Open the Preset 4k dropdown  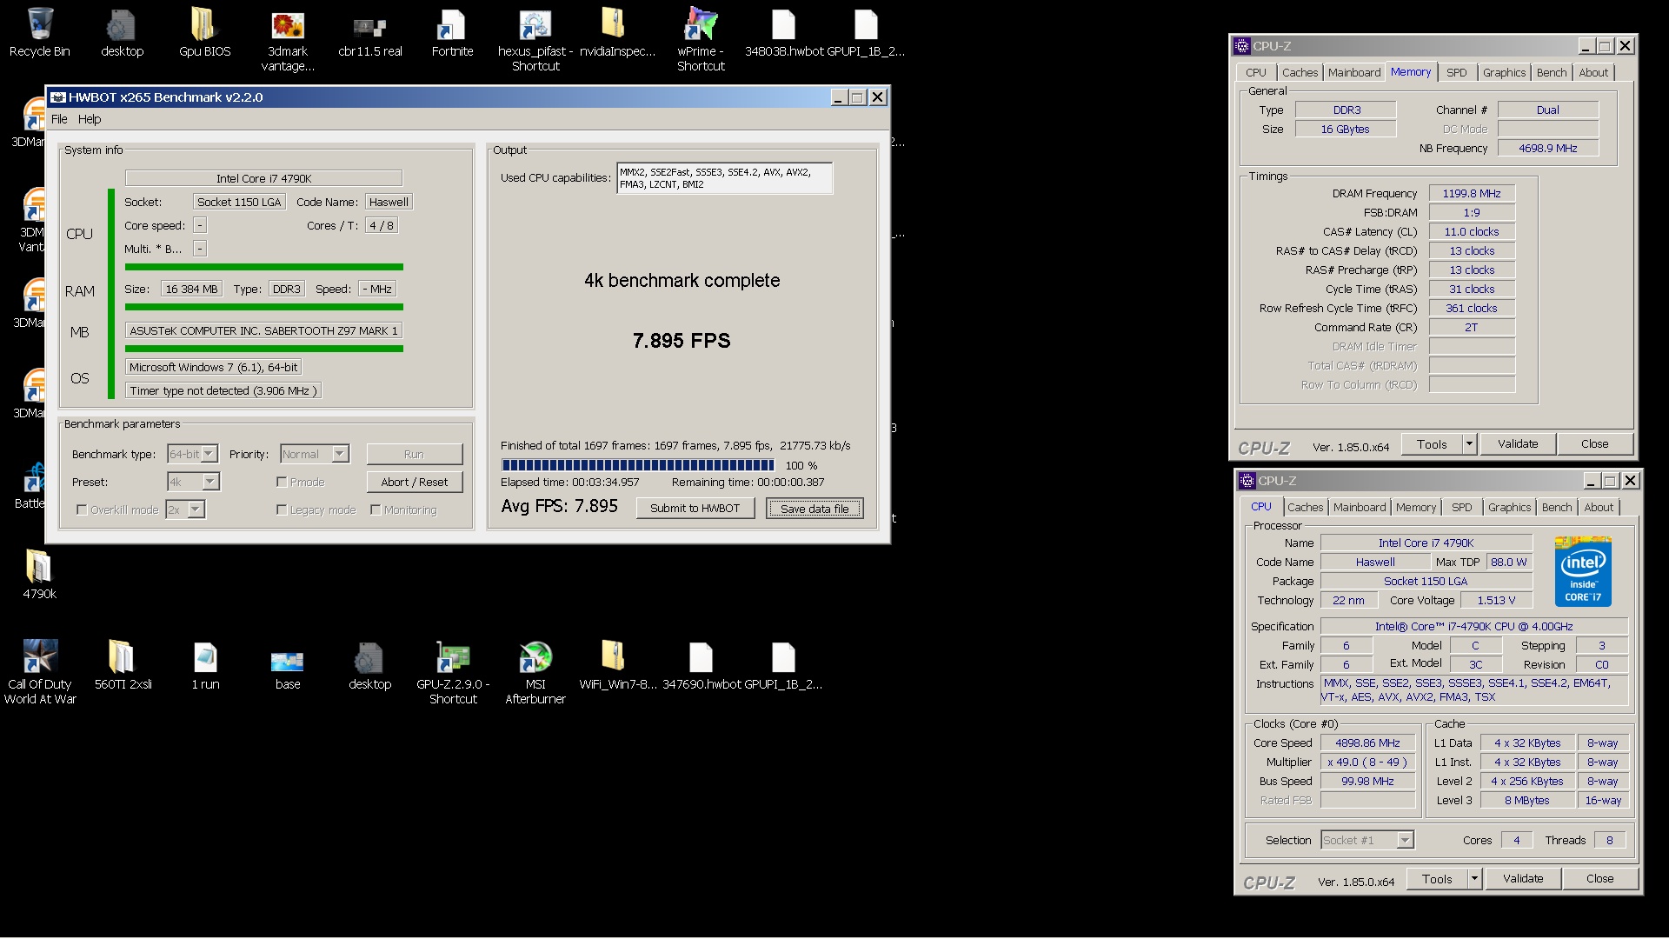pyautogui.click(x=193, y=483)
